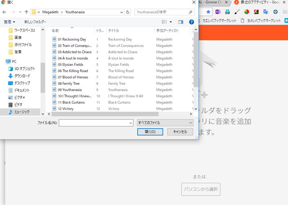The image size is (288, 205).
Task: Click the 開く(O) button
Action: click(150, 132)
